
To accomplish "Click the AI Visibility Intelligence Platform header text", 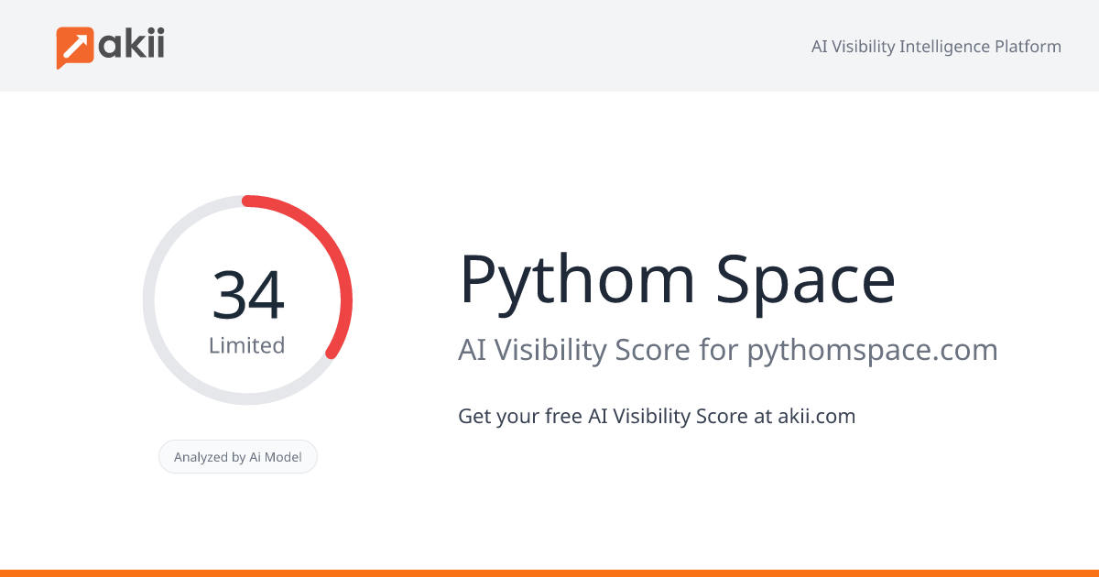I will click(936, 46).
